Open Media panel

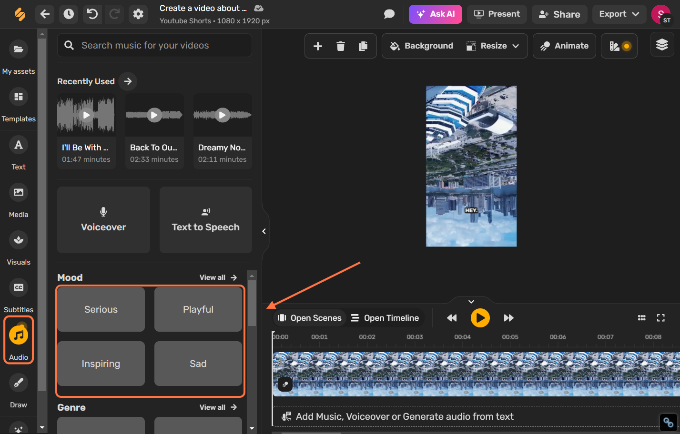(x=19, y=201)
